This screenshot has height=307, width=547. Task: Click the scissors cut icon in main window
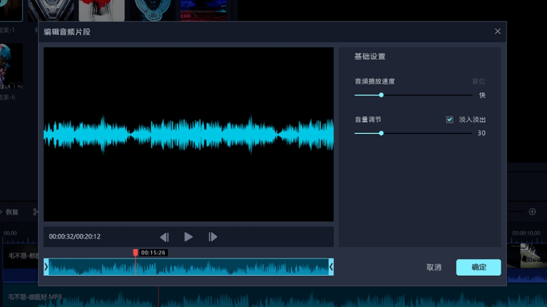(35, 212)
